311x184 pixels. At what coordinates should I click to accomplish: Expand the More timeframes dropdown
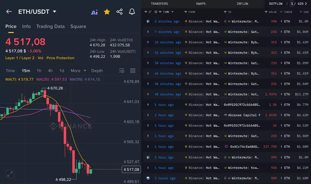79,71
